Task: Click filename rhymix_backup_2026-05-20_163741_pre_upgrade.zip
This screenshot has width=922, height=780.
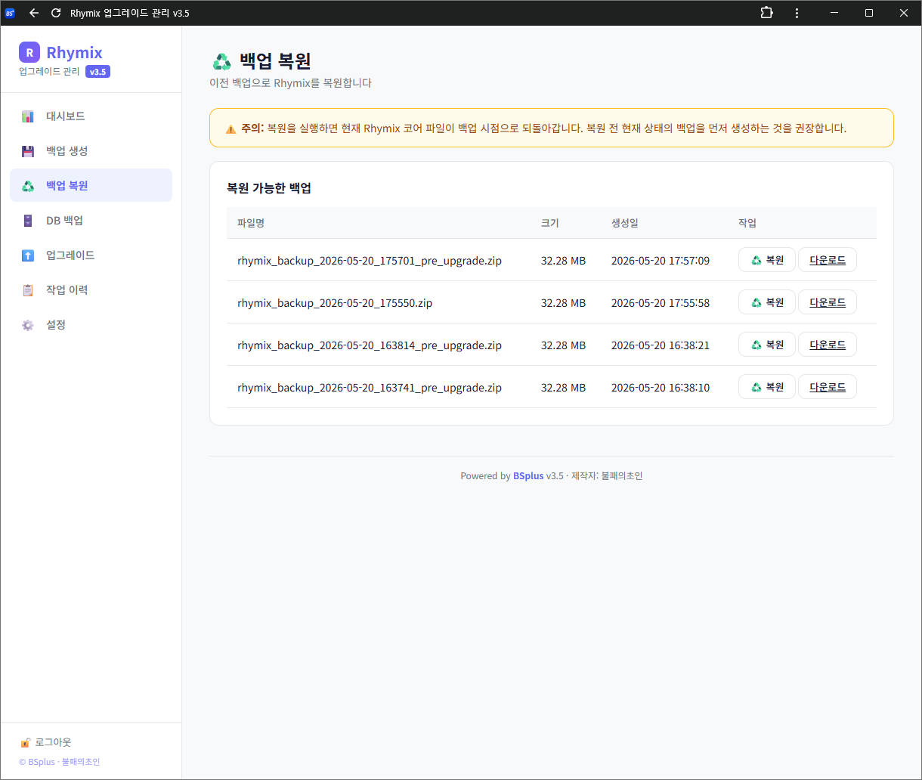Action: point(370,388)
